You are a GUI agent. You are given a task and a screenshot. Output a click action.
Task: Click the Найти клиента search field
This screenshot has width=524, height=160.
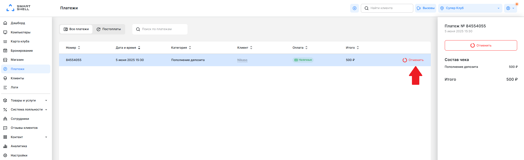(387, 8)
